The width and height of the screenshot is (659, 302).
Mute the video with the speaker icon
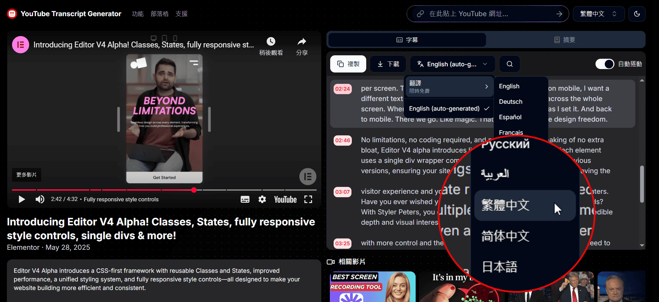(40, 199)
